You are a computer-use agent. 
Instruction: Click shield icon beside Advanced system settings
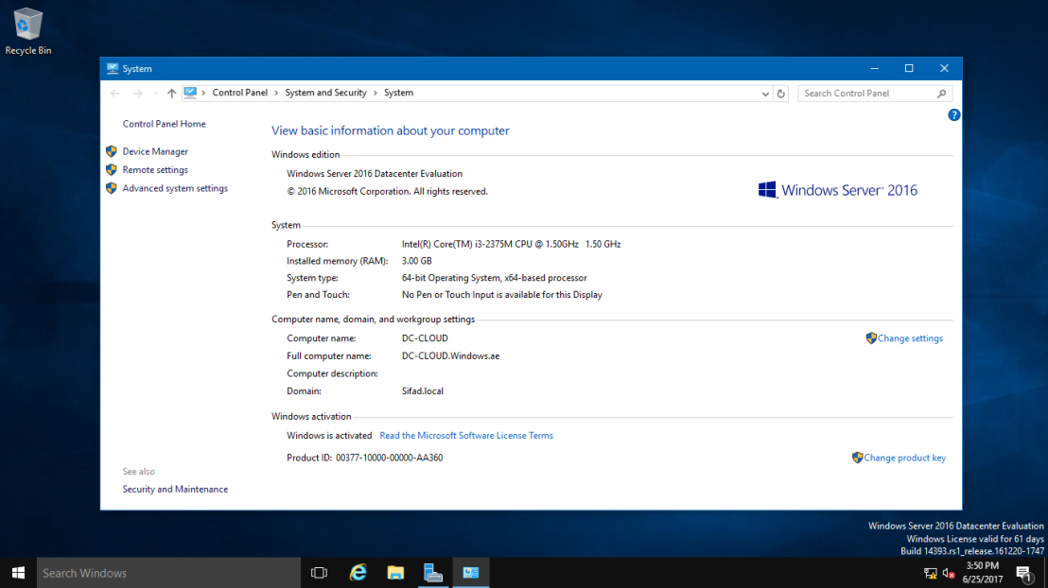pos(112,188)
